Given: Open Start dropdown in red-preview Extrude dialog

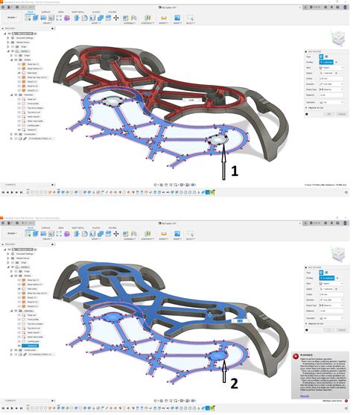Looking at the screenshot, I should click(x=331, y=68).
